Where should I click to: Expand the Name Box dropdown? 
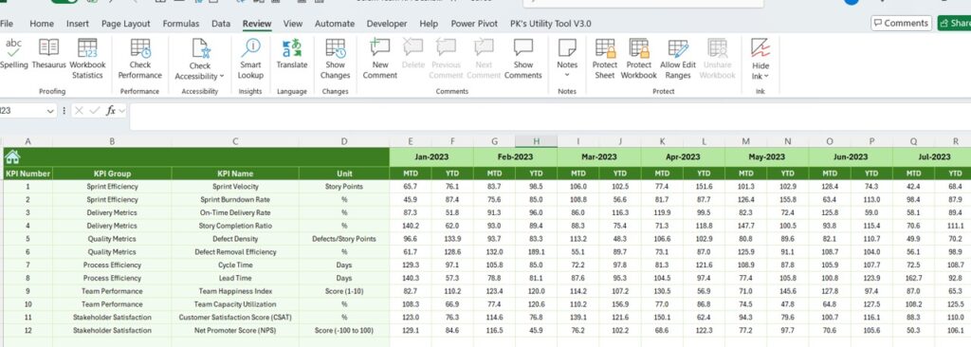pos(50,110)
